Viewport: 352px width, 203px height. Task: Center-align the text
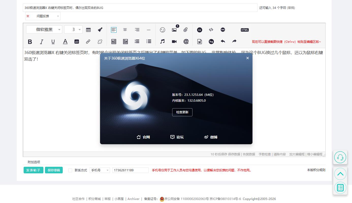coord(125,30)
